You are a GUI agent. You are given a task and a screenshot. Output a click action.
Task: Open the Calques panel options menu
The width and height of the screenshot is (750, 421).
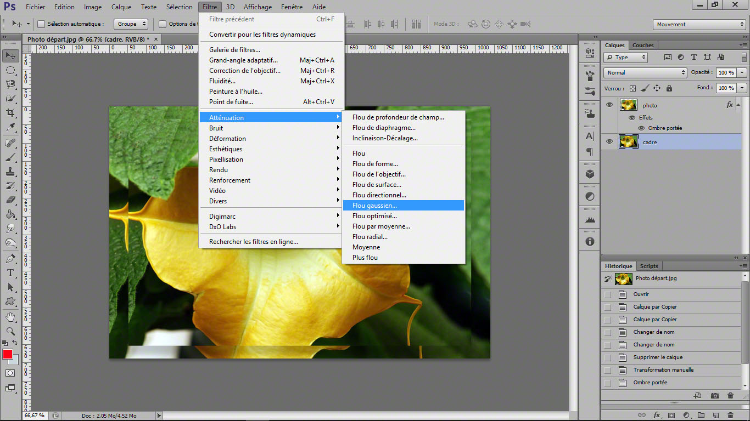743,45
